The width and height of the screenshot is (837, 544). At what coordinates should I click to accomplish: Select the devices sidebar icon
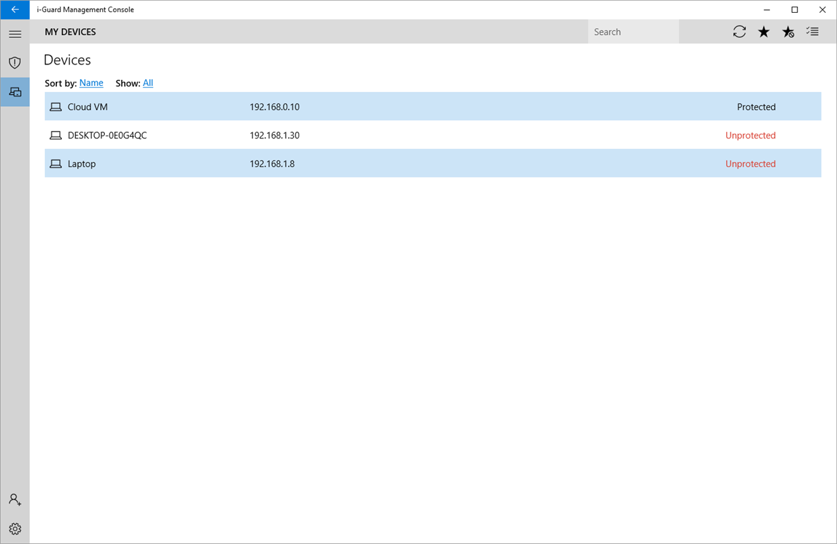pos(15,92)
